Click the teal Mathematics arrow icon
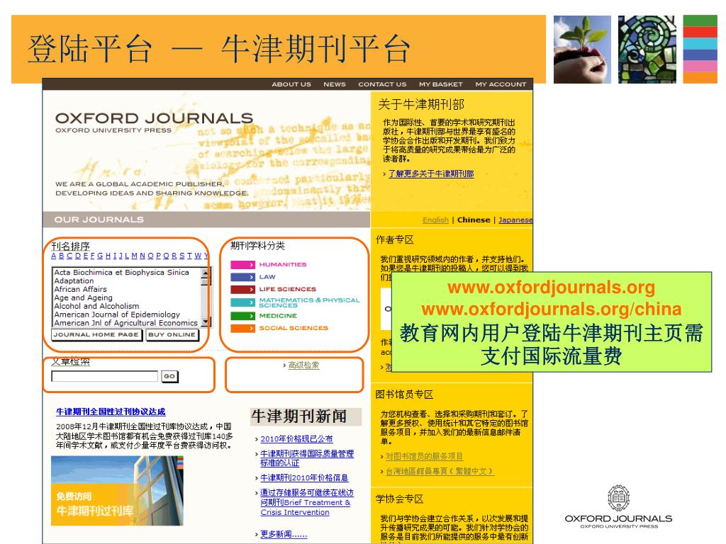The image size is (726, 544). coord(242,302)
